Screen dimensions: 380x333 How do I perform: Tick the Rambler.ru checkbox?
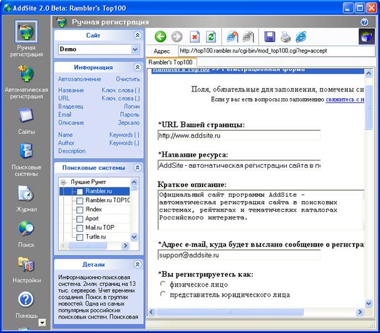(80, 192)
